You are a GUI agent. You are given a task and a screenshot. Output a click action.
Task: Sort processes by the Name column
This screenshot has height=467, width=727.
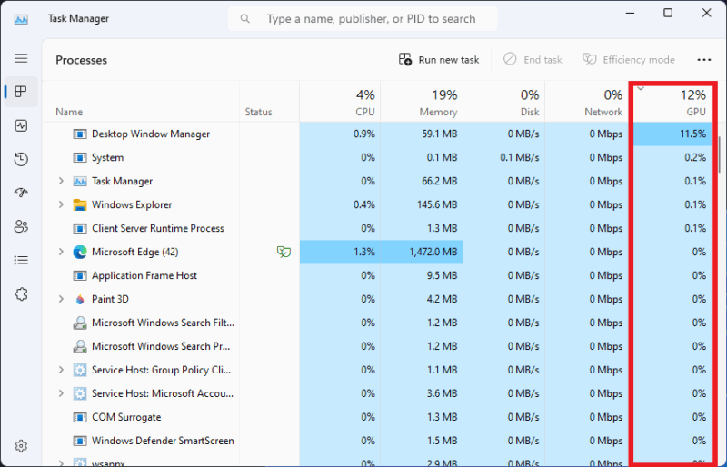(x=141, y=102)
